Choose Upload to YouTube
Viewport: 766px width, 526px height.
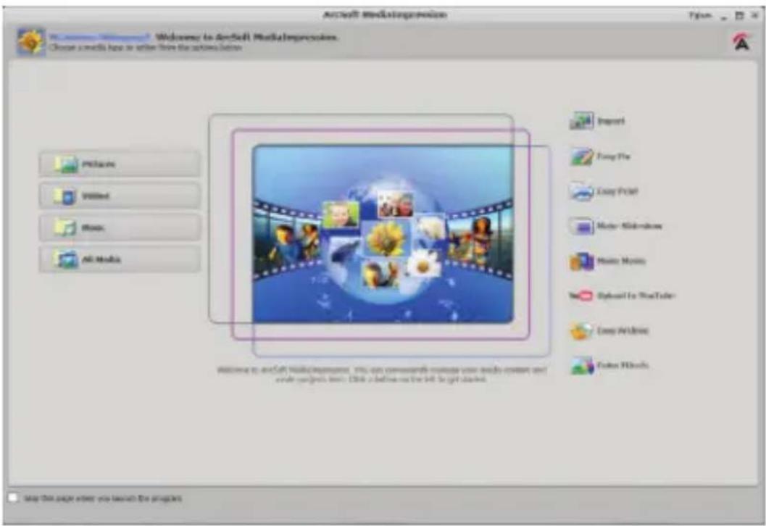(x=621, y=296)
